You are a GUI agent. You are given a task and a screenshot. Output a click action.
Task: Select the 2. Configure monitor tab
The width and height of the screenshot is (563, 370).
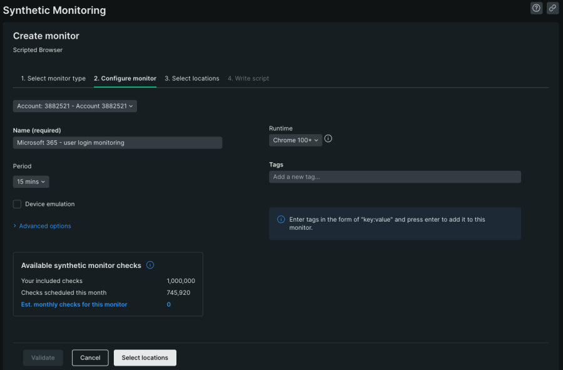[x=125, y=78]
